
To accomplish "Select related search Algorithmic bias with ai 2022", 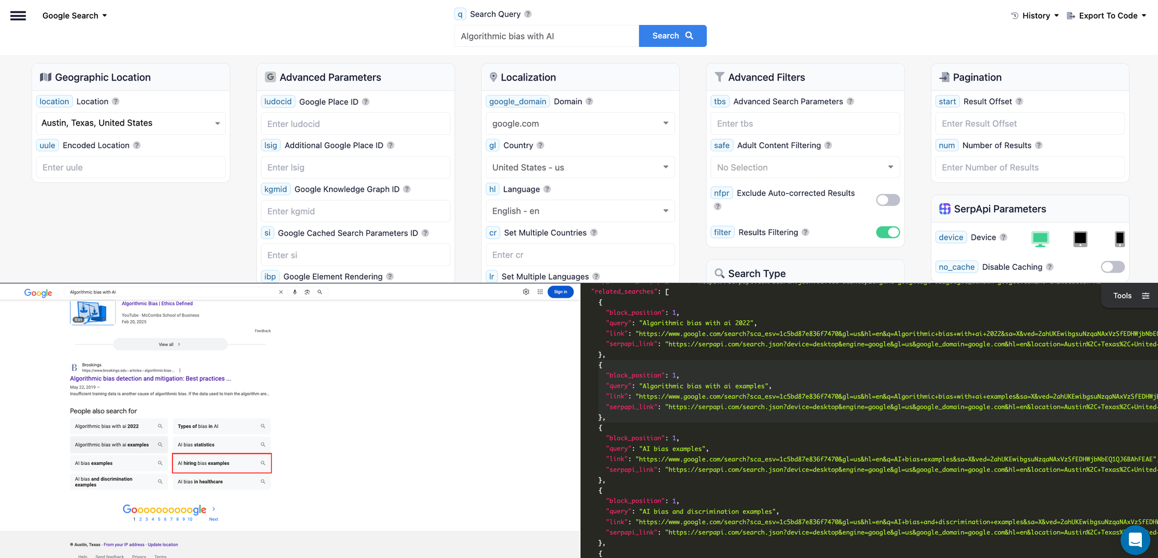I will (x=119, y=426).
